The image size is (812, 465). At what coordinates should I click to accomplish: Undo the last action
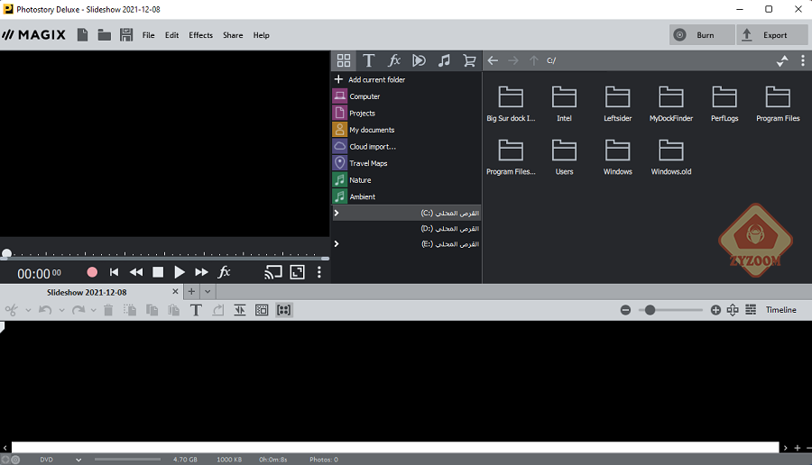45,310
